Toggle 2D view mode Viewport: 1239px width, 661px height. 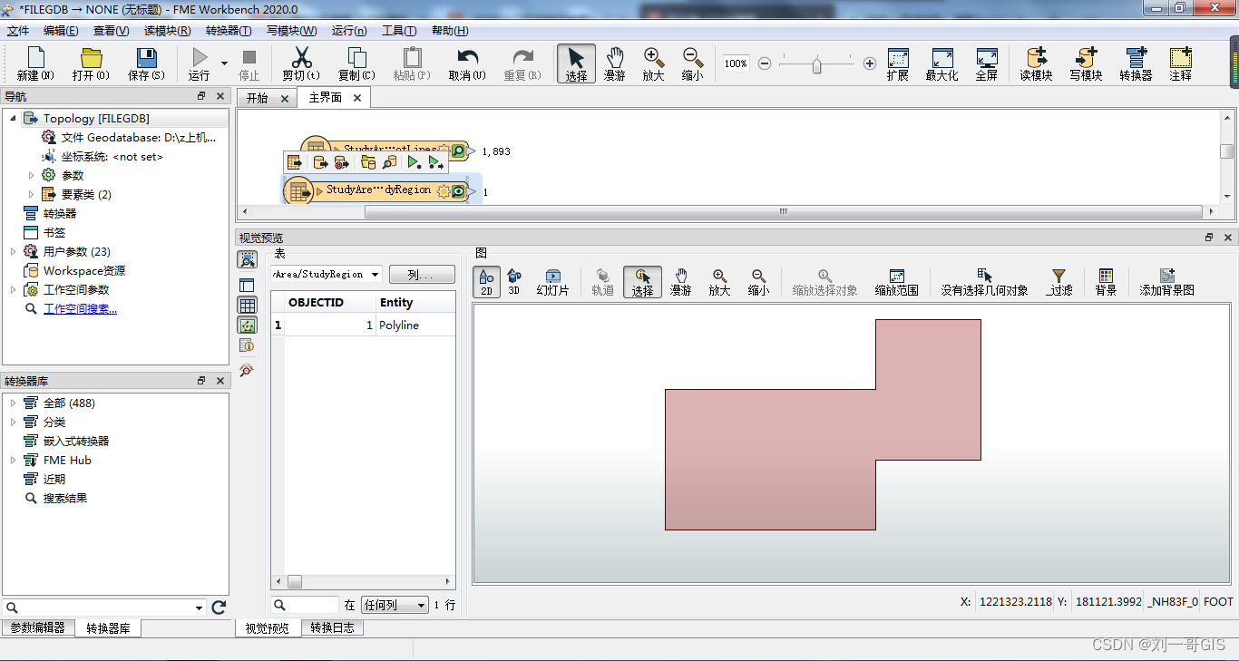486,282
